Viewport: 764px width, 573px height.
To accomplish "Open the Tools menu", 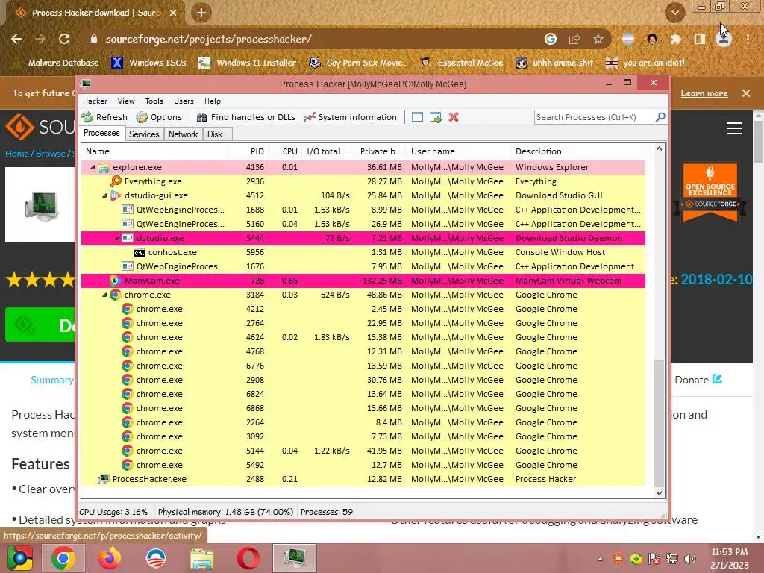I will pyautogui.click(x=154, y=101).
